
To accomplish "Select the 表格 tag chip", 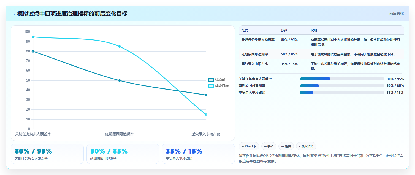I will [x=269, y=146].
